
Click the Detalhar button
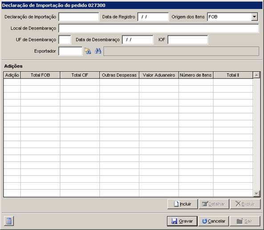pos(214,204)
